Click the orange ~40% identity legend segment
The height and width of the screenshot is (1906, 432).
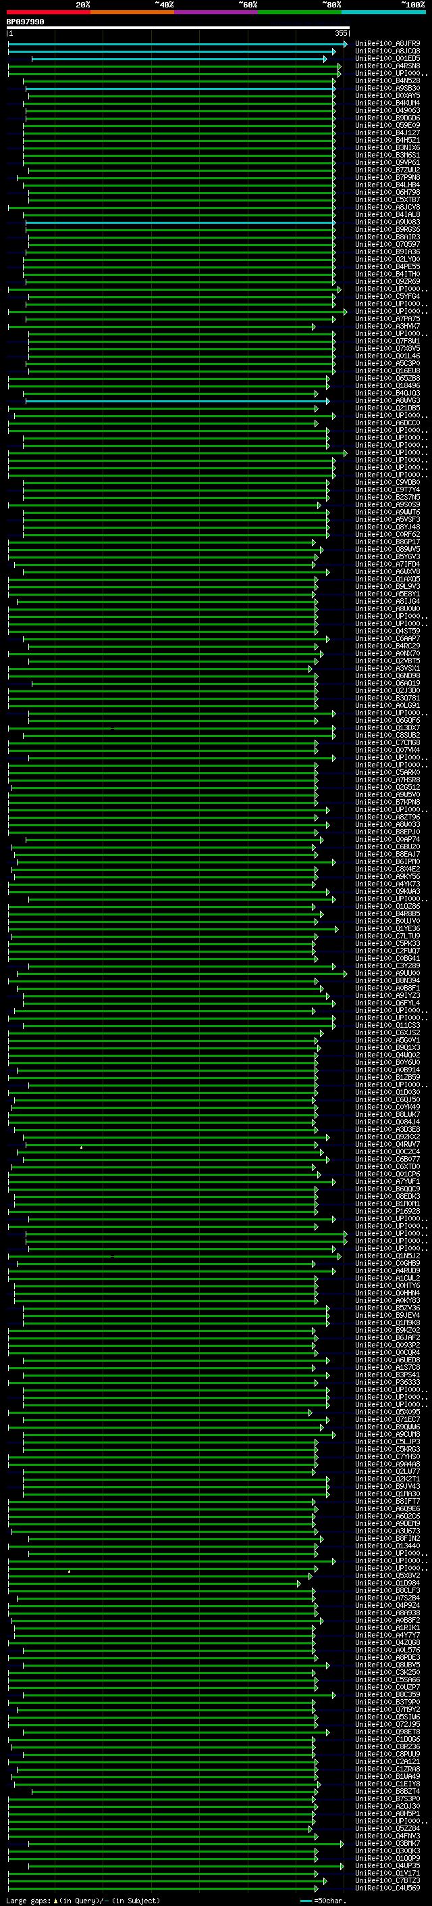(x=133, y=12)
